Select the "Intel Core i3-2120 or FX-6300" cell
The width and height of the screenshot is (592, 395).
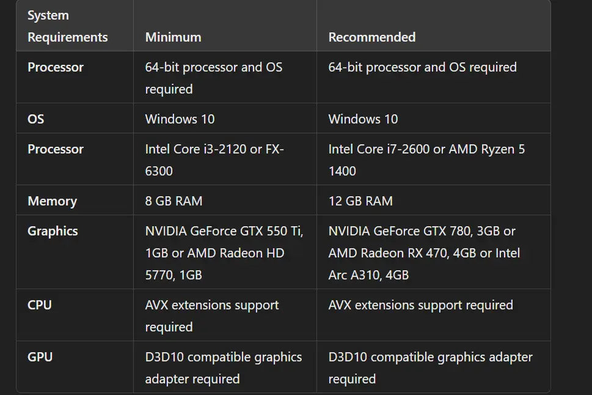tap(214, 160)
